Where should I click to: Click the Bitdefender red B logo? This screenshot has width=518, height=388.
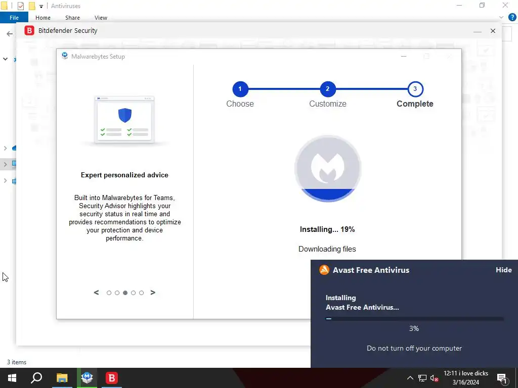pyautogui.click(x=29, y=31)
